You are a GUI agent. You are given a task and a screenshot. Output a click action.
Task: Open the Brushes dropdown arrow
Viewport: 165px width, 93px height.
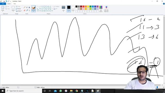click(34, 11)
